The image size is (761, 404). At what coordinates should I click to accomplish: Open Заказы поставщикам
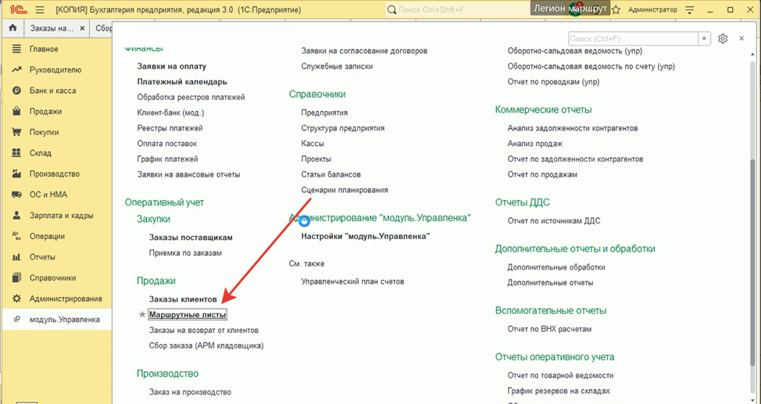(x=191, y=238)
